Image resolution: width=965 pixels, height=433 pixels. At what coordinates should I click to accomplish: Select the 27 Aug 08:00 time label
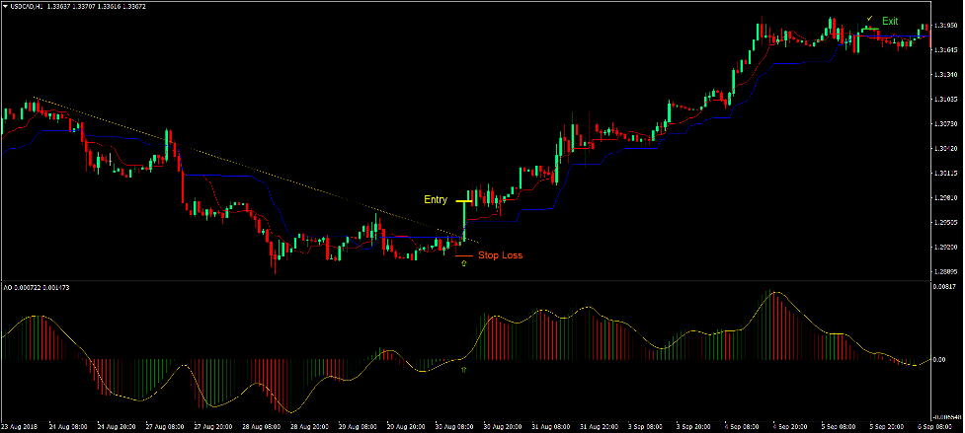coord(164,426)
